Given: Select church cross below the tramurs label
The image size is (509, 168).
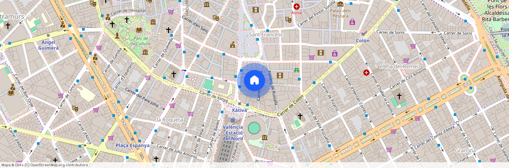Looking at the screenshot, I should pyautogui.click(x=7, y=25).
